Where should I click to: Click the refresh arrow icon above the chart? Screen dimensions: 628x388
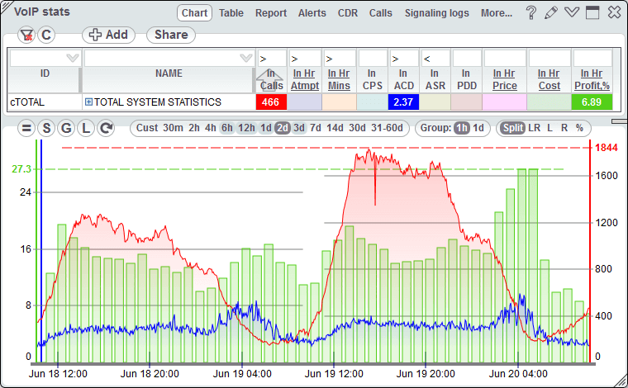click(105, 128)
